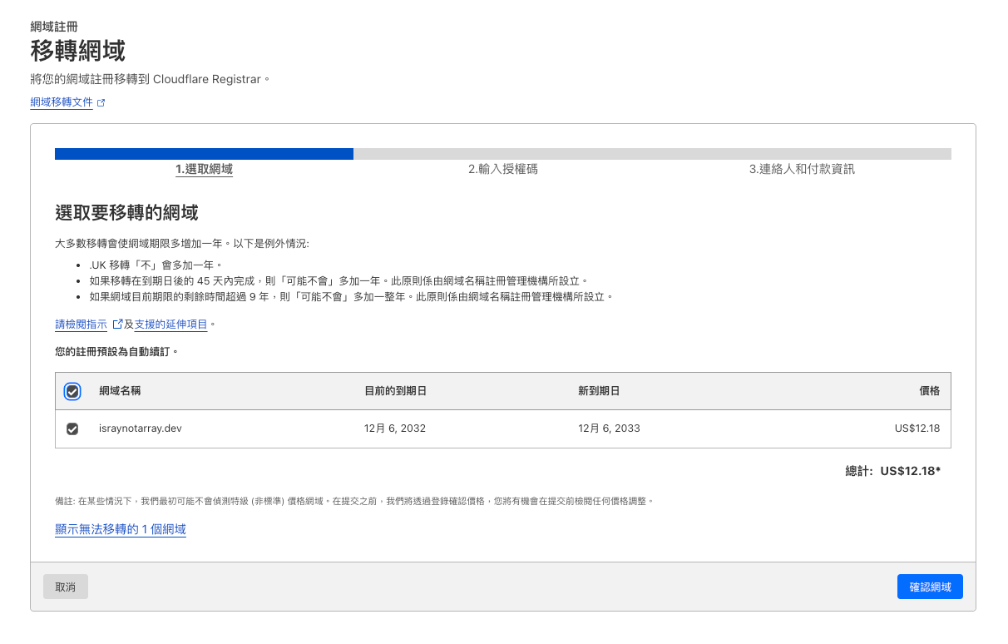The height and width of the screenshot is (644, 1008).
Task: Toggle the select-all checkbox in table header
Action: click(72, 391)
